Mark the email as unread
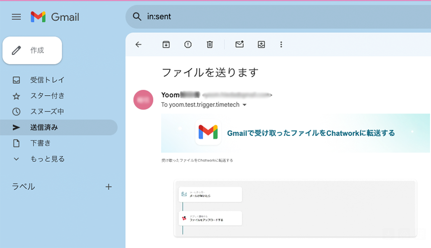 coord(239,44)
